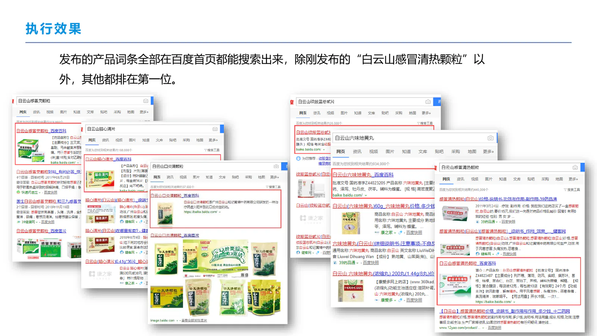The height and width of the screenshot is (336, 597).
Task: Click camera icon in 白云山脑心清片 search box
Action: tap(215, 129)
